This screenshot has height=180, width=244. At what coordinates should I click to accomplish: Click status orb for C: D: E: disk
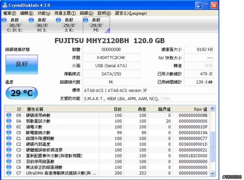(4, 20)
